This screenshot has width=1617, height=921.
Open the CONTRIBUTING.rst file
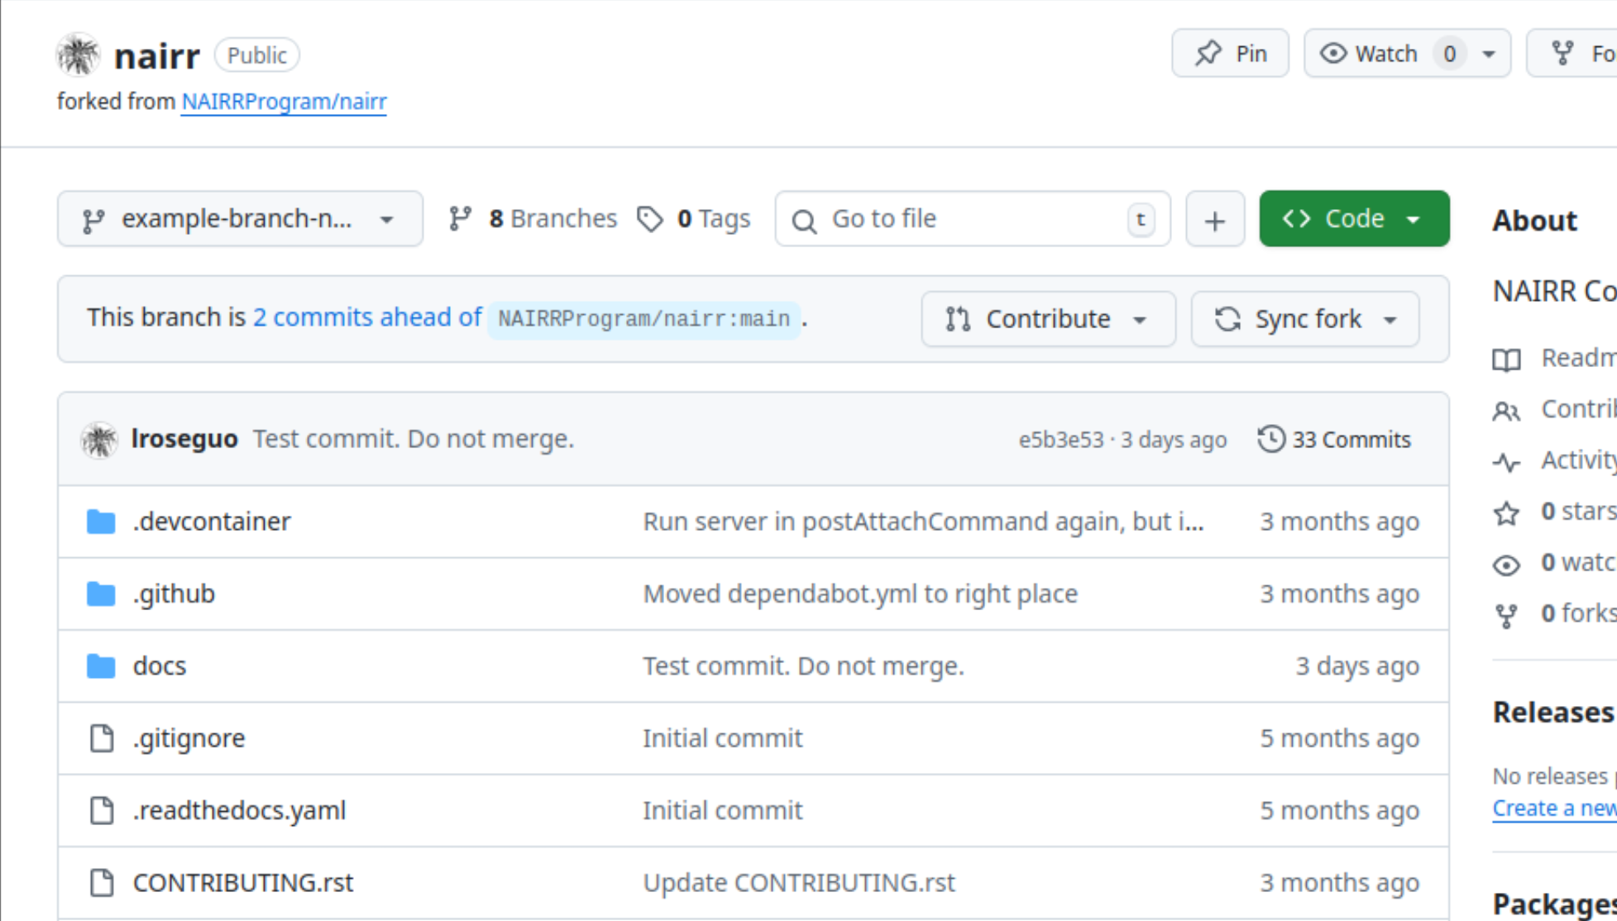click(243, 882)
